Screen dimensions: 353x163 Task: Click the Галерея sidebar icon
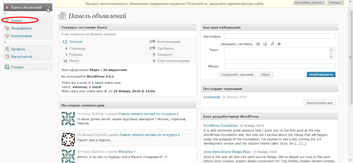7,67
